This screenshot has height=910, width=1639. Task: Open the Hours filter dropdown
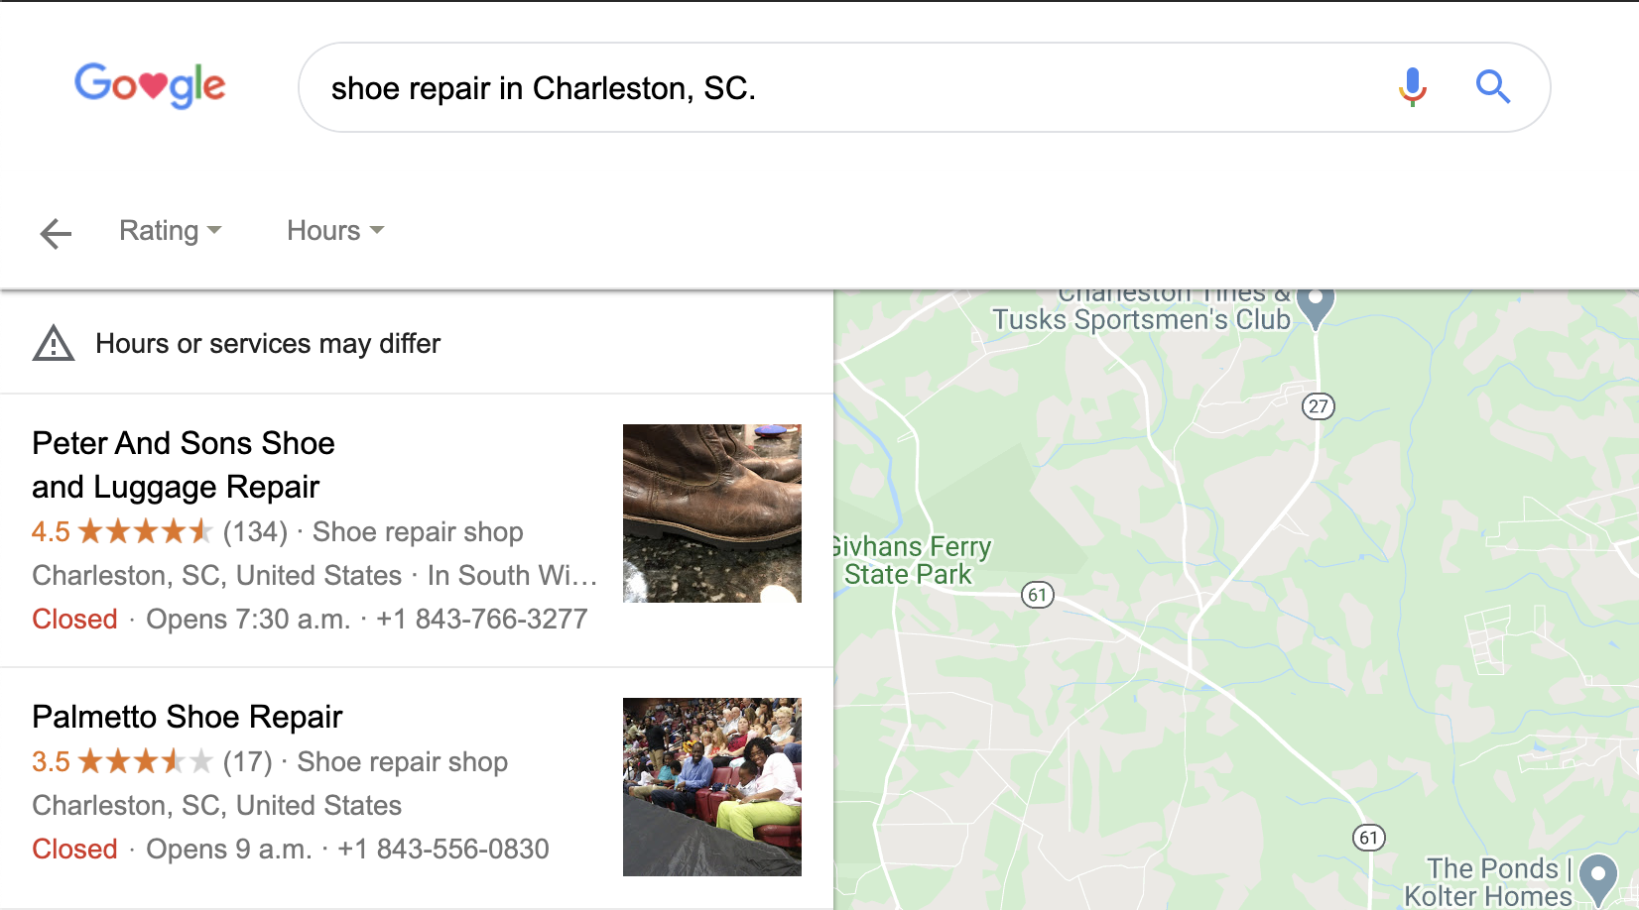coord(334,231)
